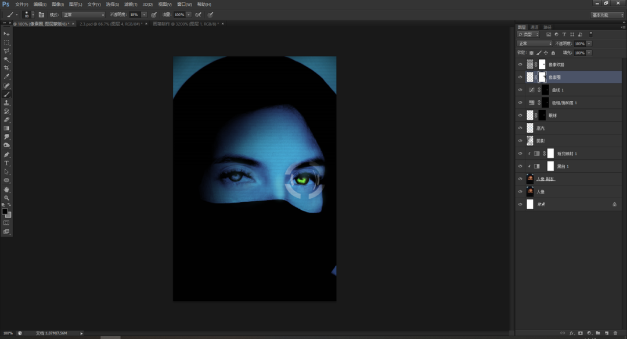Select the Ellipse shape tool
This screenshot has height=339, width=627.
tap(6, 180)
